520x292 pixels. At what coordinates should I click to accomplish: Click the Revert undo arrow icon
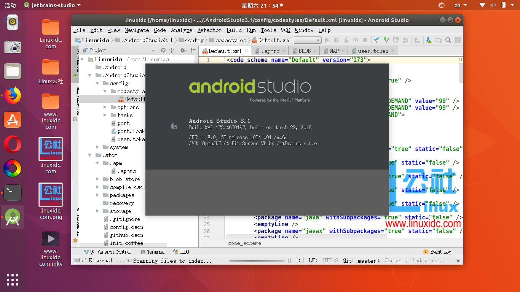click(x=405, y=40)
